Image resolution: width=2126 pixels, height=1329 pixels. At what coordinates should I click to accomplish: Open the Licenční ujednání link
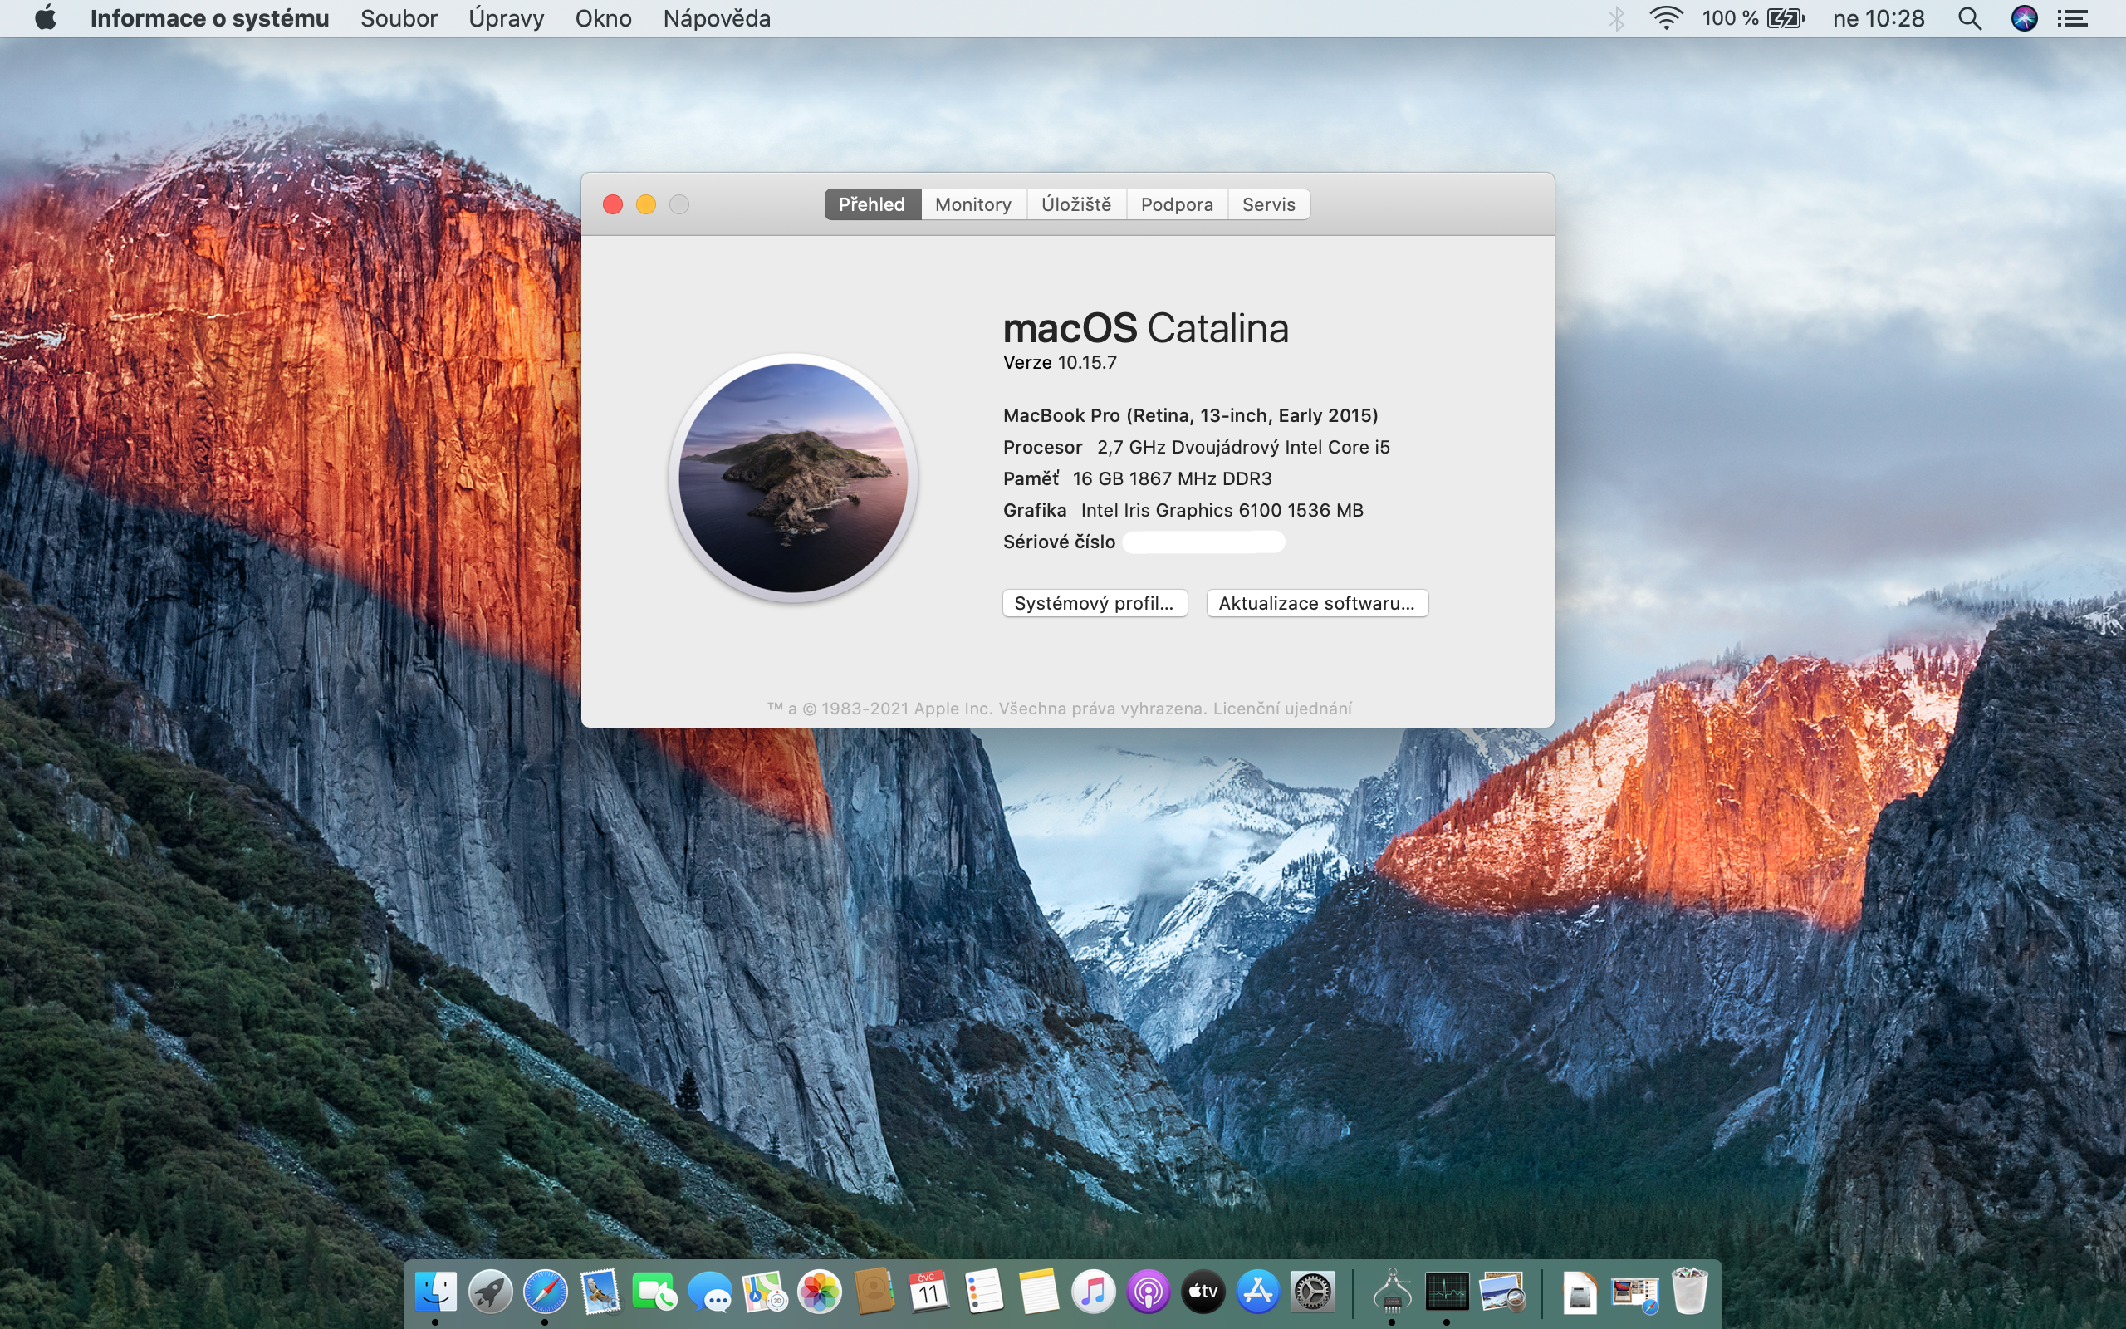(1281, 709)
